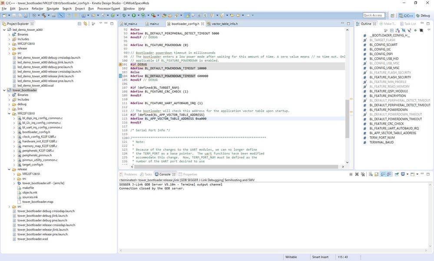
Task: Click the green Debug bug toolbar icon
Action: [124, 16]
